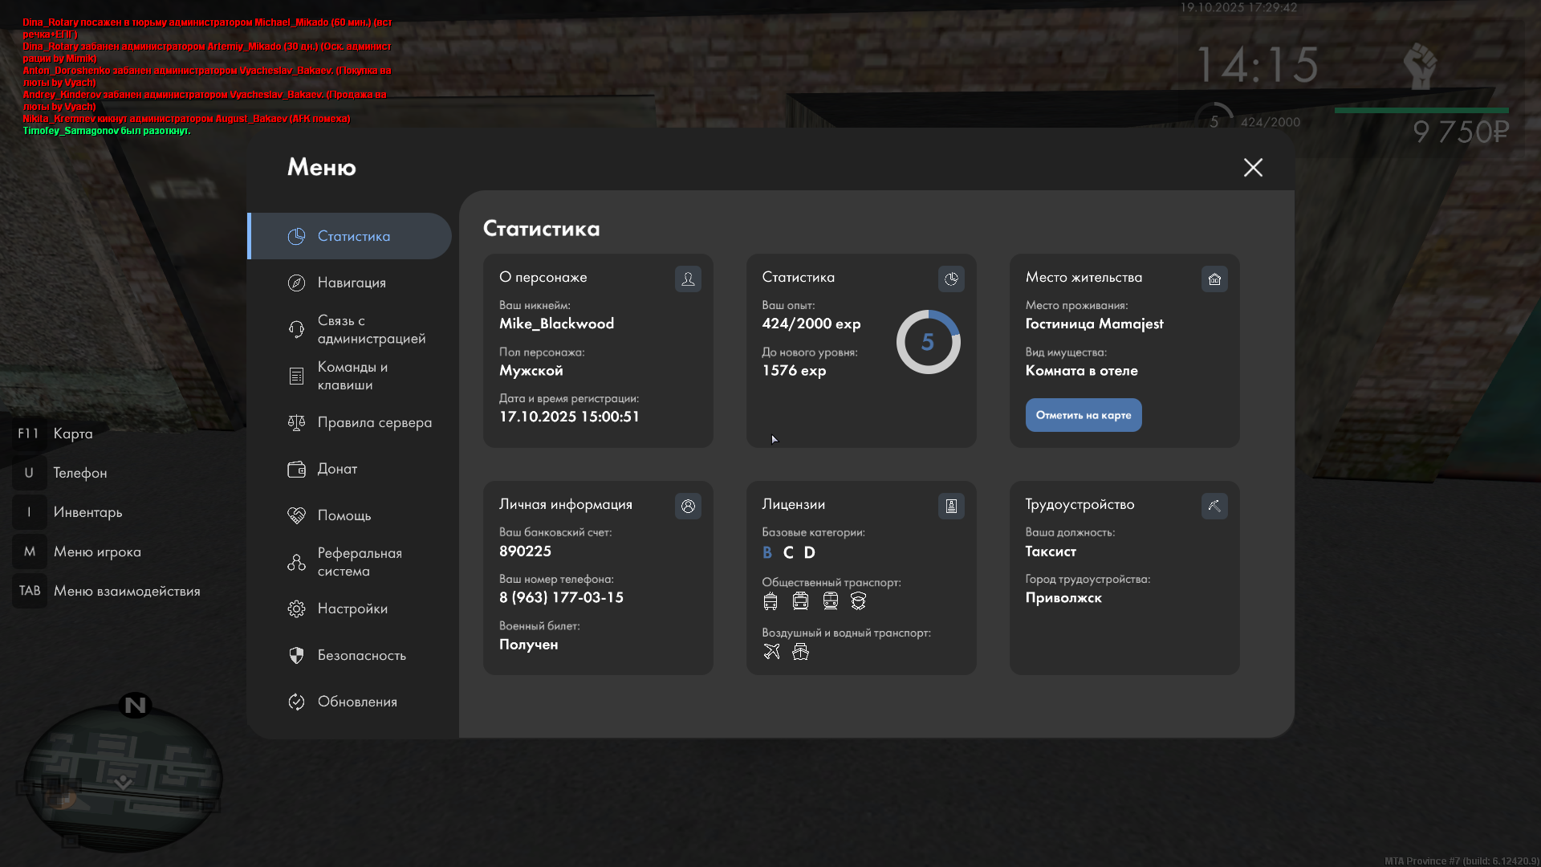Click the hammer icon in Трудоустройство card

click(1214, 506)
